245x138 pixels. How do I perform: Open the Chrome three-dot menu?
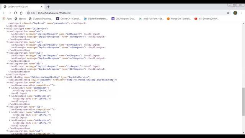[241, 13]
